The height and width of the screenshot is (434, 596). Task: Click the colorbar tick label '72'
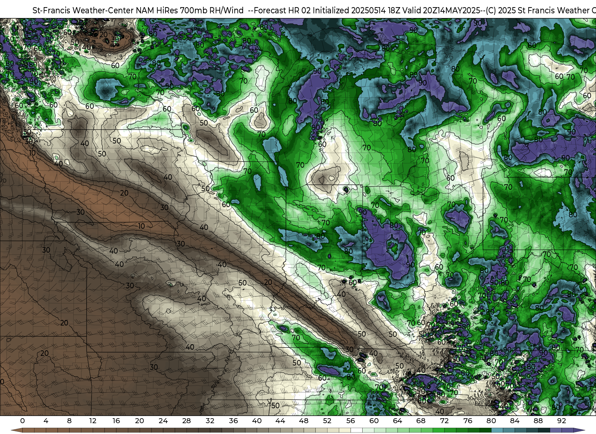tap(444, 421)
